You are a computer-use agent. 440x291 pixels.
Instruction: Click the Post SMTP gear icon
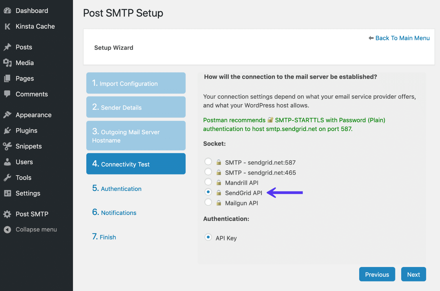click(7, 214)
